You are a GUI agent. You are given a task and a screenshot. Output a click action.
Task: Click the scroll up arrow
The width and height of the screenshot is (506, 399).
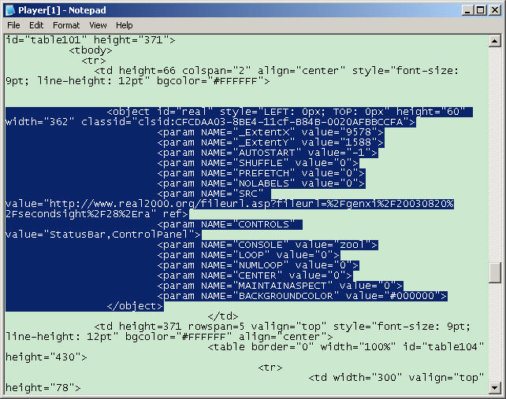(x=494, y=40)
